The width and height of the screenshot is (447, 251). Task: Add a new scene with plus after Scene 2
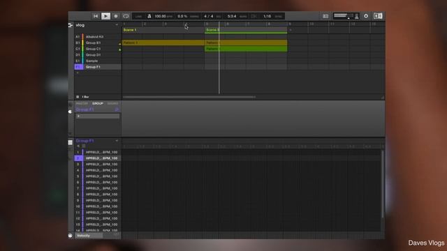pos(291,30)
